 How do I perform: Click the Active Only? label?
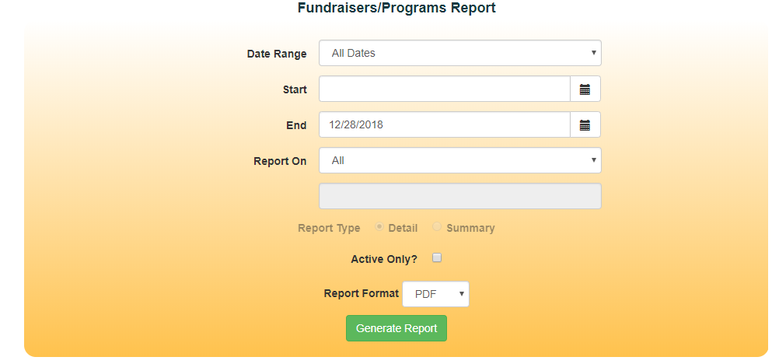(x=384, y=259)
